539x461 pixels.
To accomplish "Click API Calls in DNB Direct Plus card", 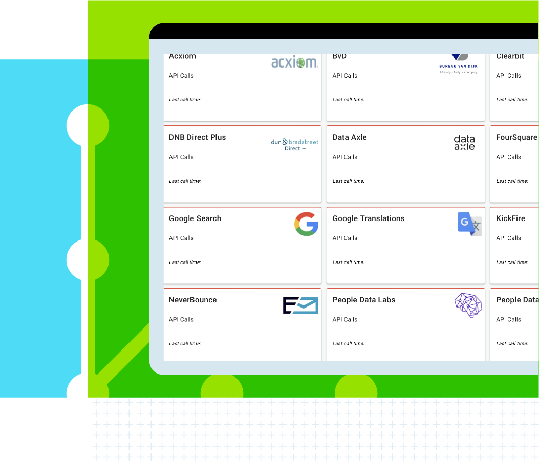I will [181, 157].
